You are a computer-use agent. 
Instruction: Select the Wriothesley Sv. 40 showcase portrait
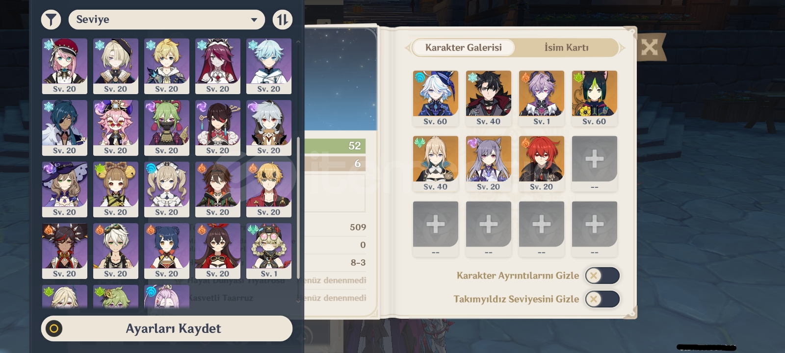click(489, 98)
